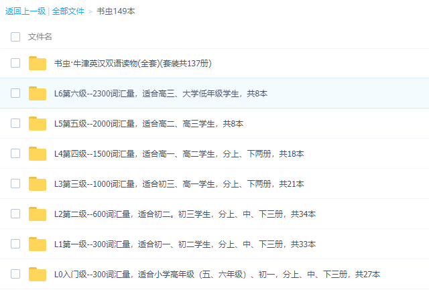This screenshot has height=292, width=429.
Task: Check the box for L3第三级 folder
Action: [15, 184]
